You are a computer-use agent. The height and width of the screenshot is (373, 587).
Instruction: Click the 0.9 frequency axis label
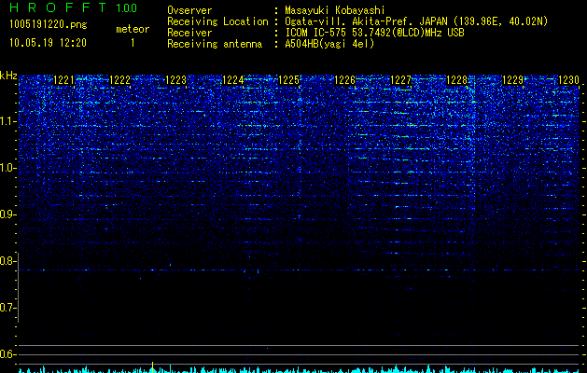[7, 214]
